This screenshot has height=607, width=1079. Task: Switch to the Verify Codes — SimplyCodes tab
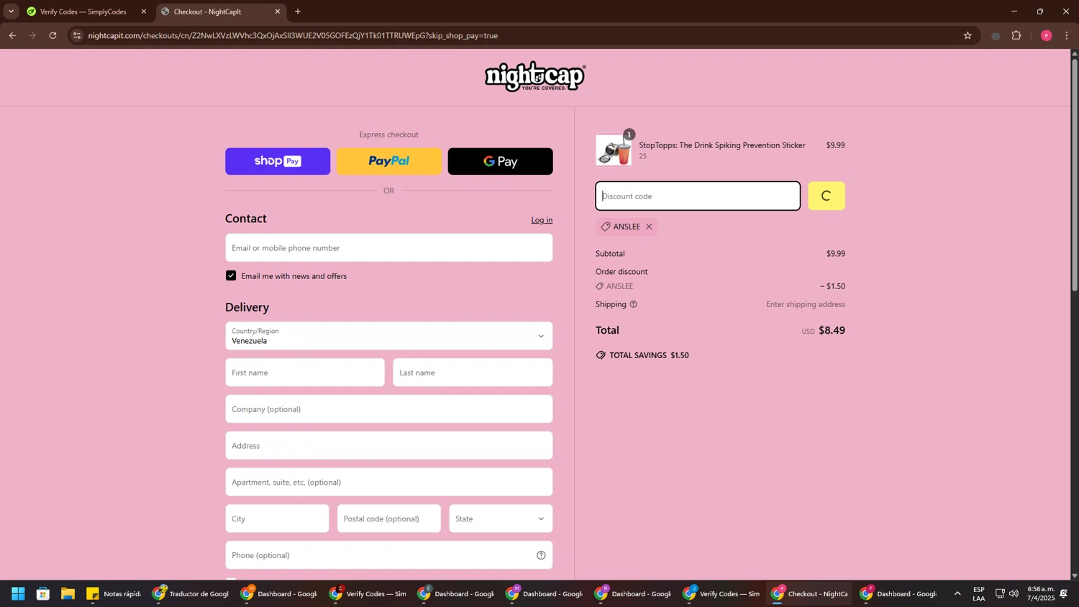(83, 12)
